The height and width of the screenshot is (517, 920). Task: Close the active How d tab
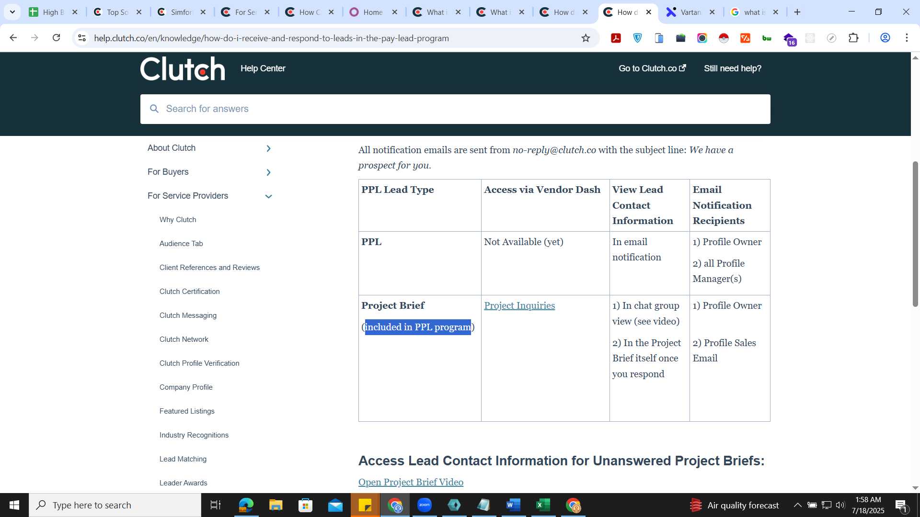(x=649, y=12)
